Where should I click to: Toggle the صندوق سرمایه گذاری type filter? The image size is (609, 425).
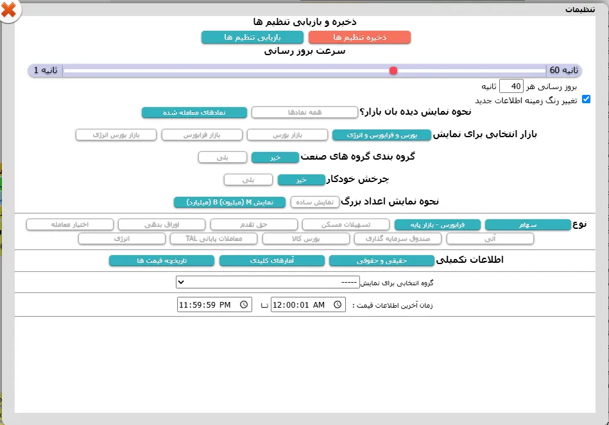pos(398,238)
